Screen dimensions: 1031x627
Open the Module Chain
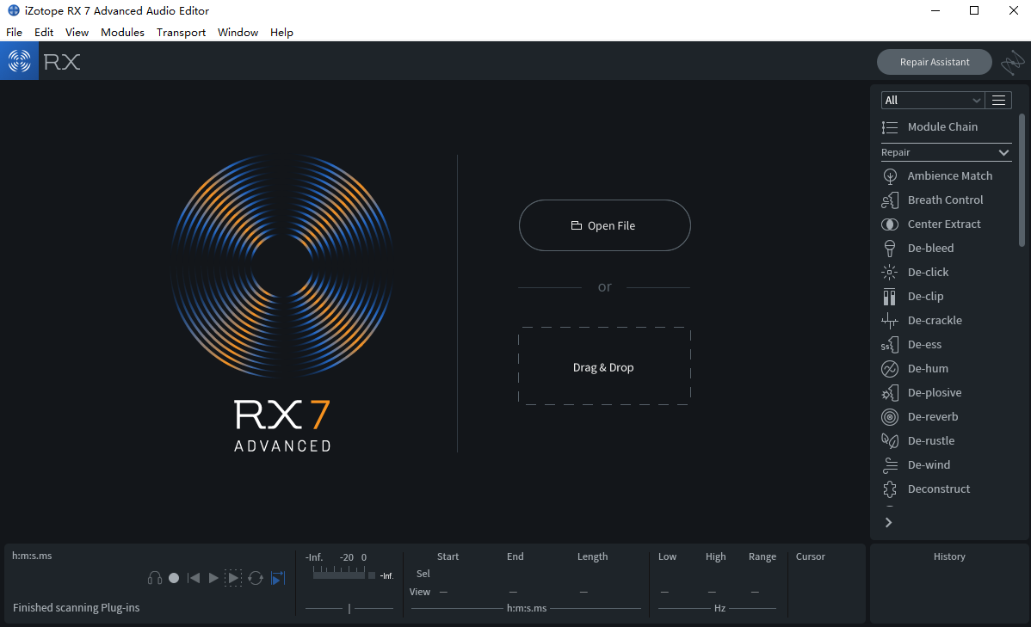941,126
